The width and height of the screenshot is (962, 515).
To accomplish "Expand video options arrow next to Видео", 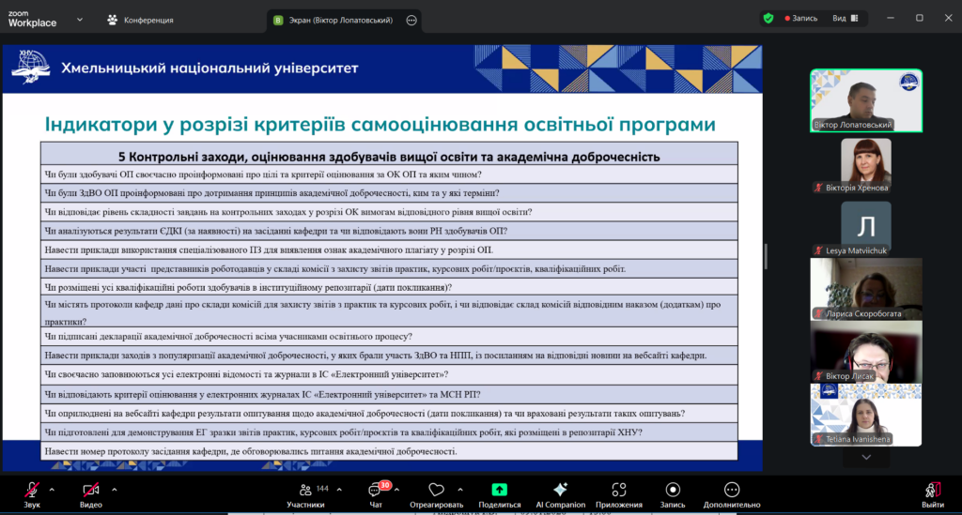I will (115, 489).
